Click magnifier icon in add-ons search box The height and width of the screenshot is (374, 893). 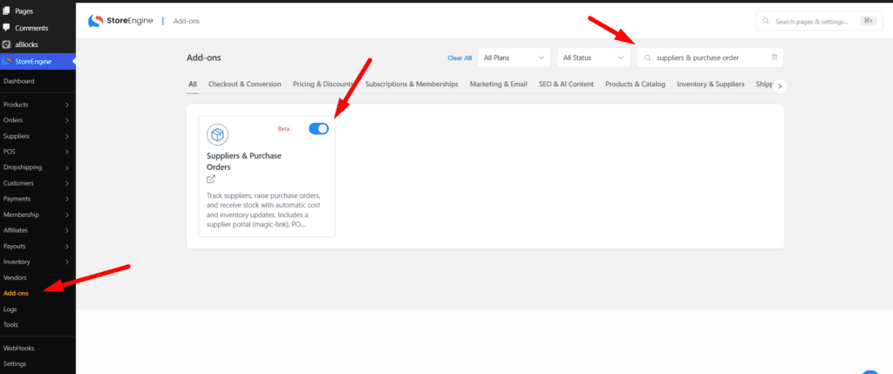[648, 58]
